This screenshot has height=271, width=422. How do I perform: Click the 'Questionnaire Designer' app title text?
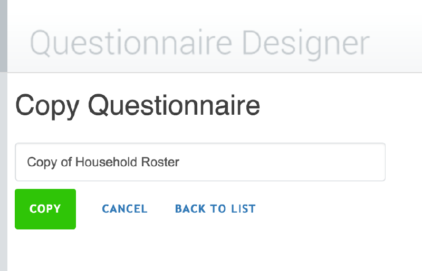(200, 43)
